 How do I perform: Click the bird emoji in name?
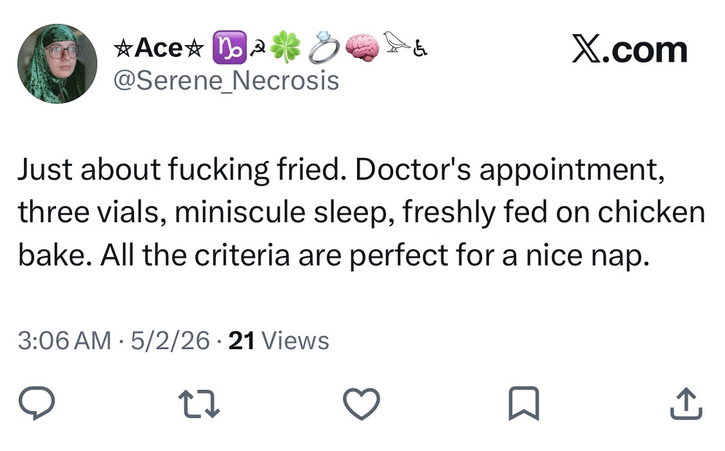point(396,42)
